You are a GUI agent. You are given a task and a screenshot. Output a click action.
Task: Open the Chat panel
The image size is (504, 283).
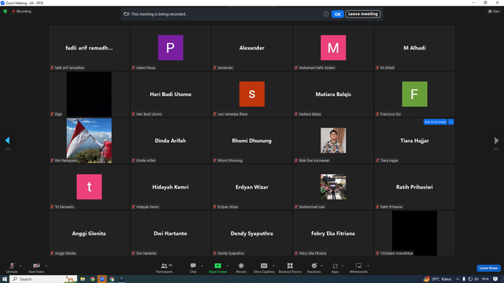193,267
